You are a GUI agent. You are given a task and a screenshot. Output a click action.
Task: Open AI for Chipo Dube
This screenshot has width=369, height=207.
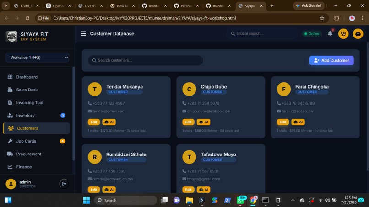(x=204, y=122)
